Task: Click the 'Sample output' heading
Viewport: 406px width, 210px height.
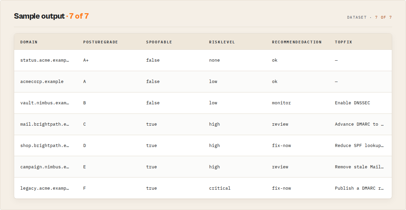Action: point(39,16)
